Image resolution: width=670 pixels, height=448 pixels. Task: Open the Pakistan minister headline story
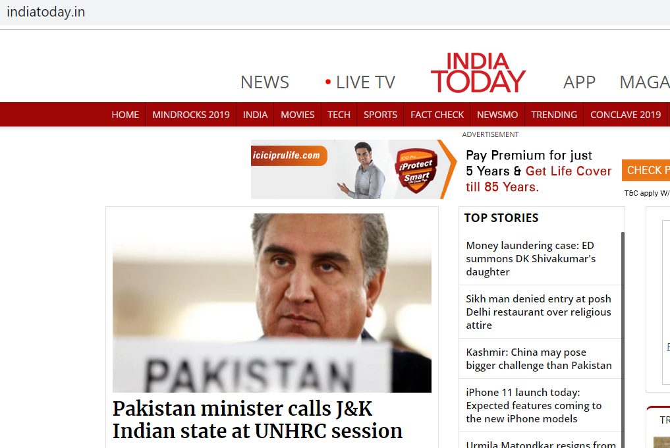coord(258,420)
